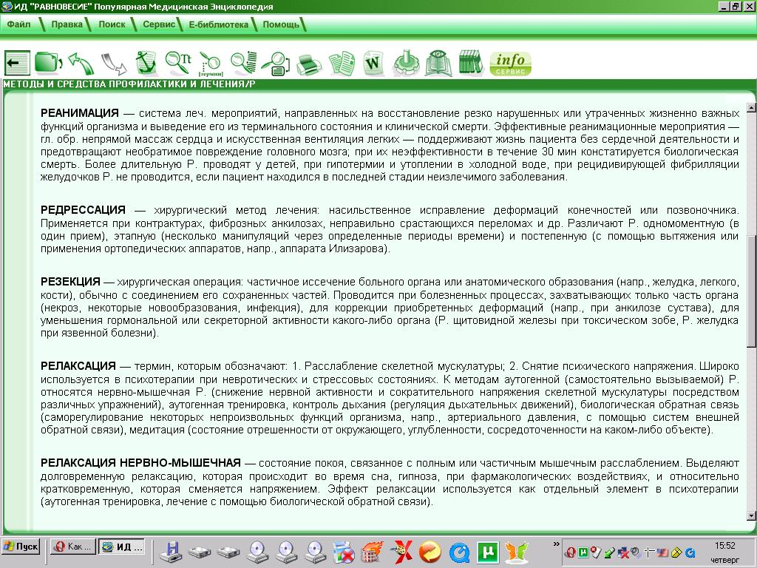Select the Tt text search tool
Screen dimensions: 757x568
click(x=177, y=61)
